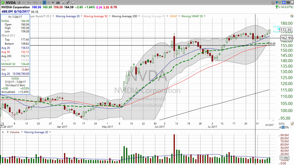Open the Moving Average 20 price dropdown
This screenshot has width=294, height=165.
[81, 16]
